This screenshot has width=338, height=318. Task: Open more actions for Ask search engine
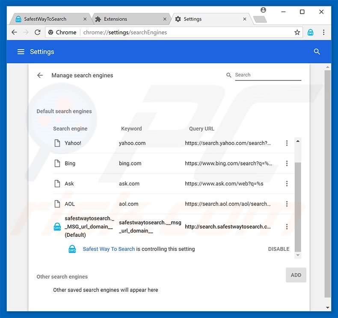click(x=287, y=184)
